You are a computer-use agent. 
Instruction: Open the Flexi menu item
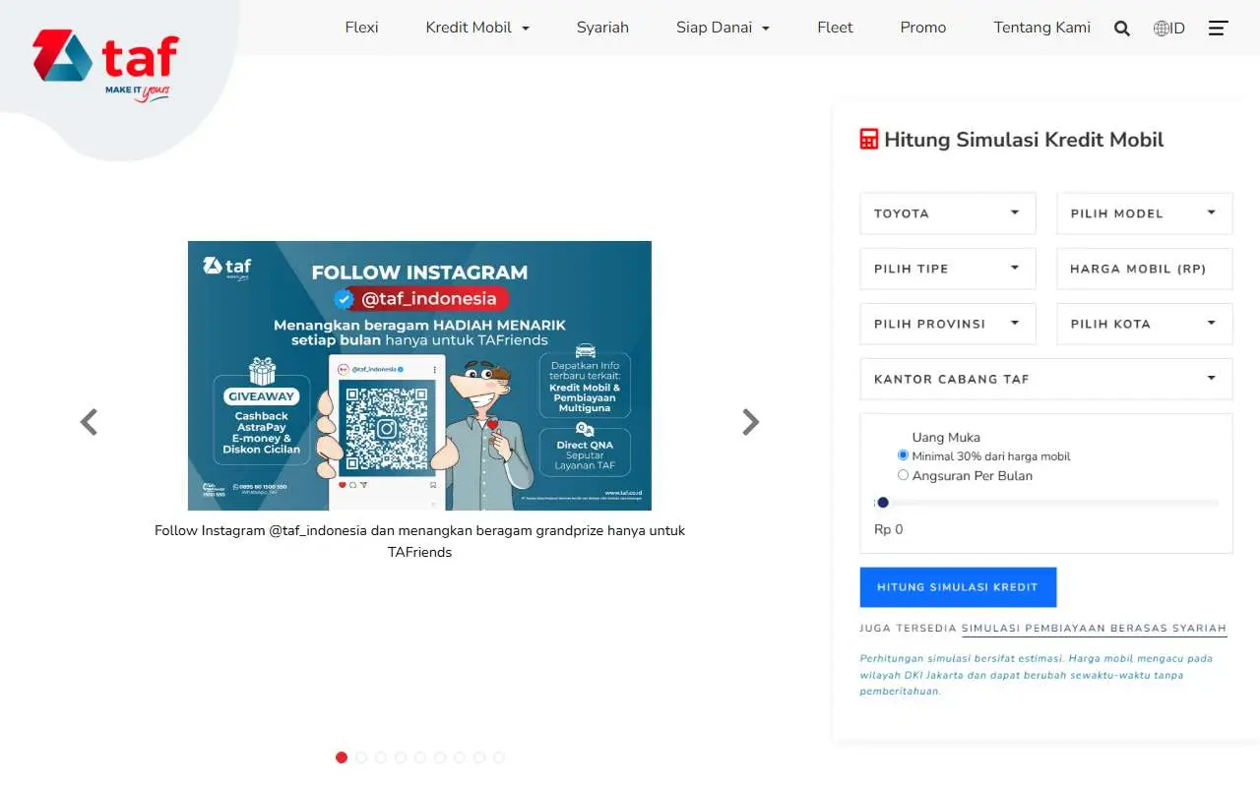coord(361,28)
